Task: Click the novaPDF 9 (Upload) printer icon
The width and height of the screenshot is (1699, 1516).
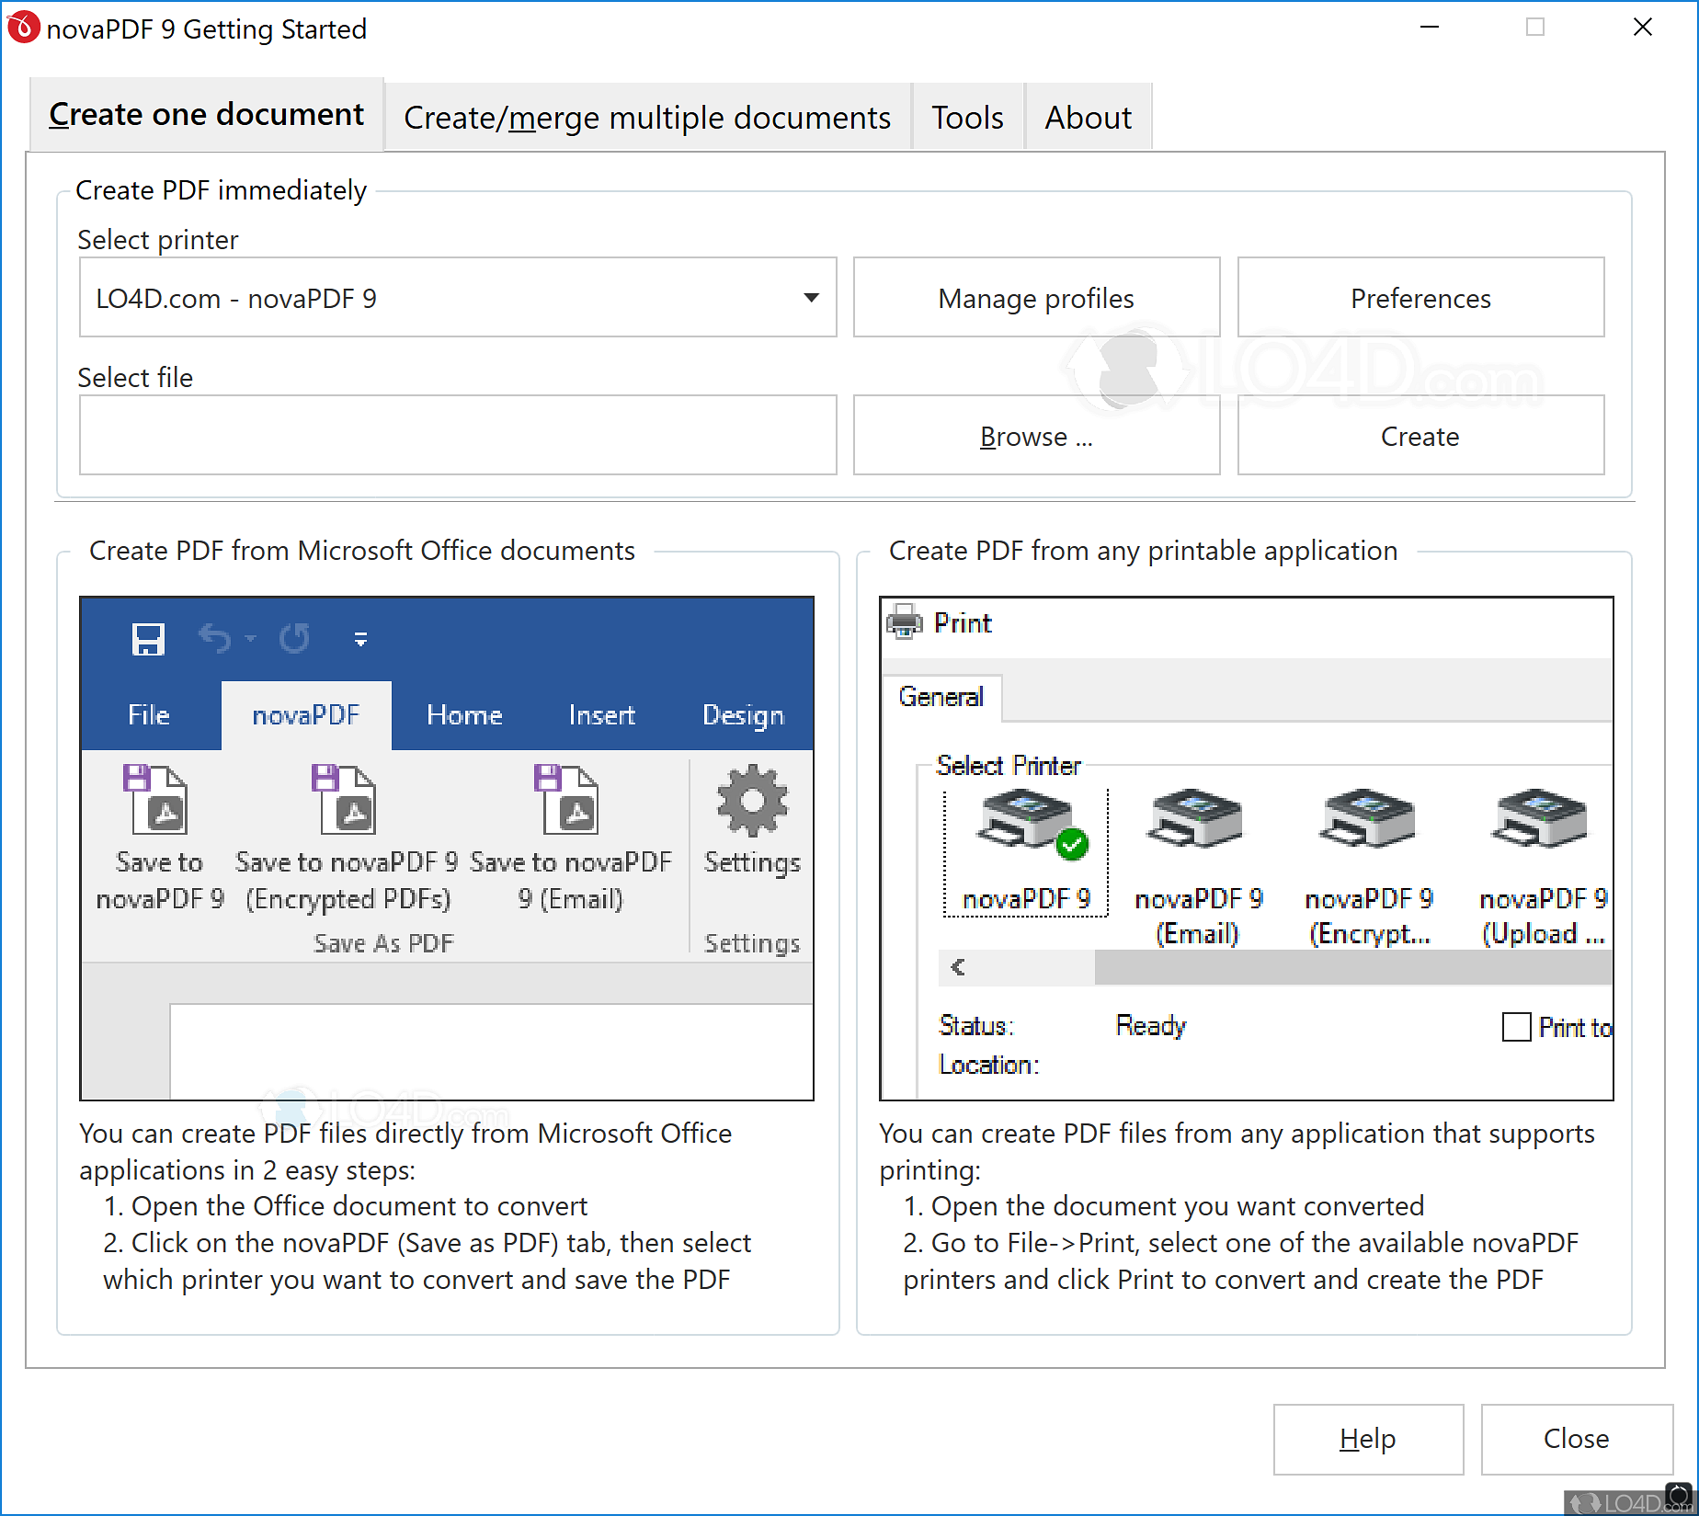Action: 1538,823
